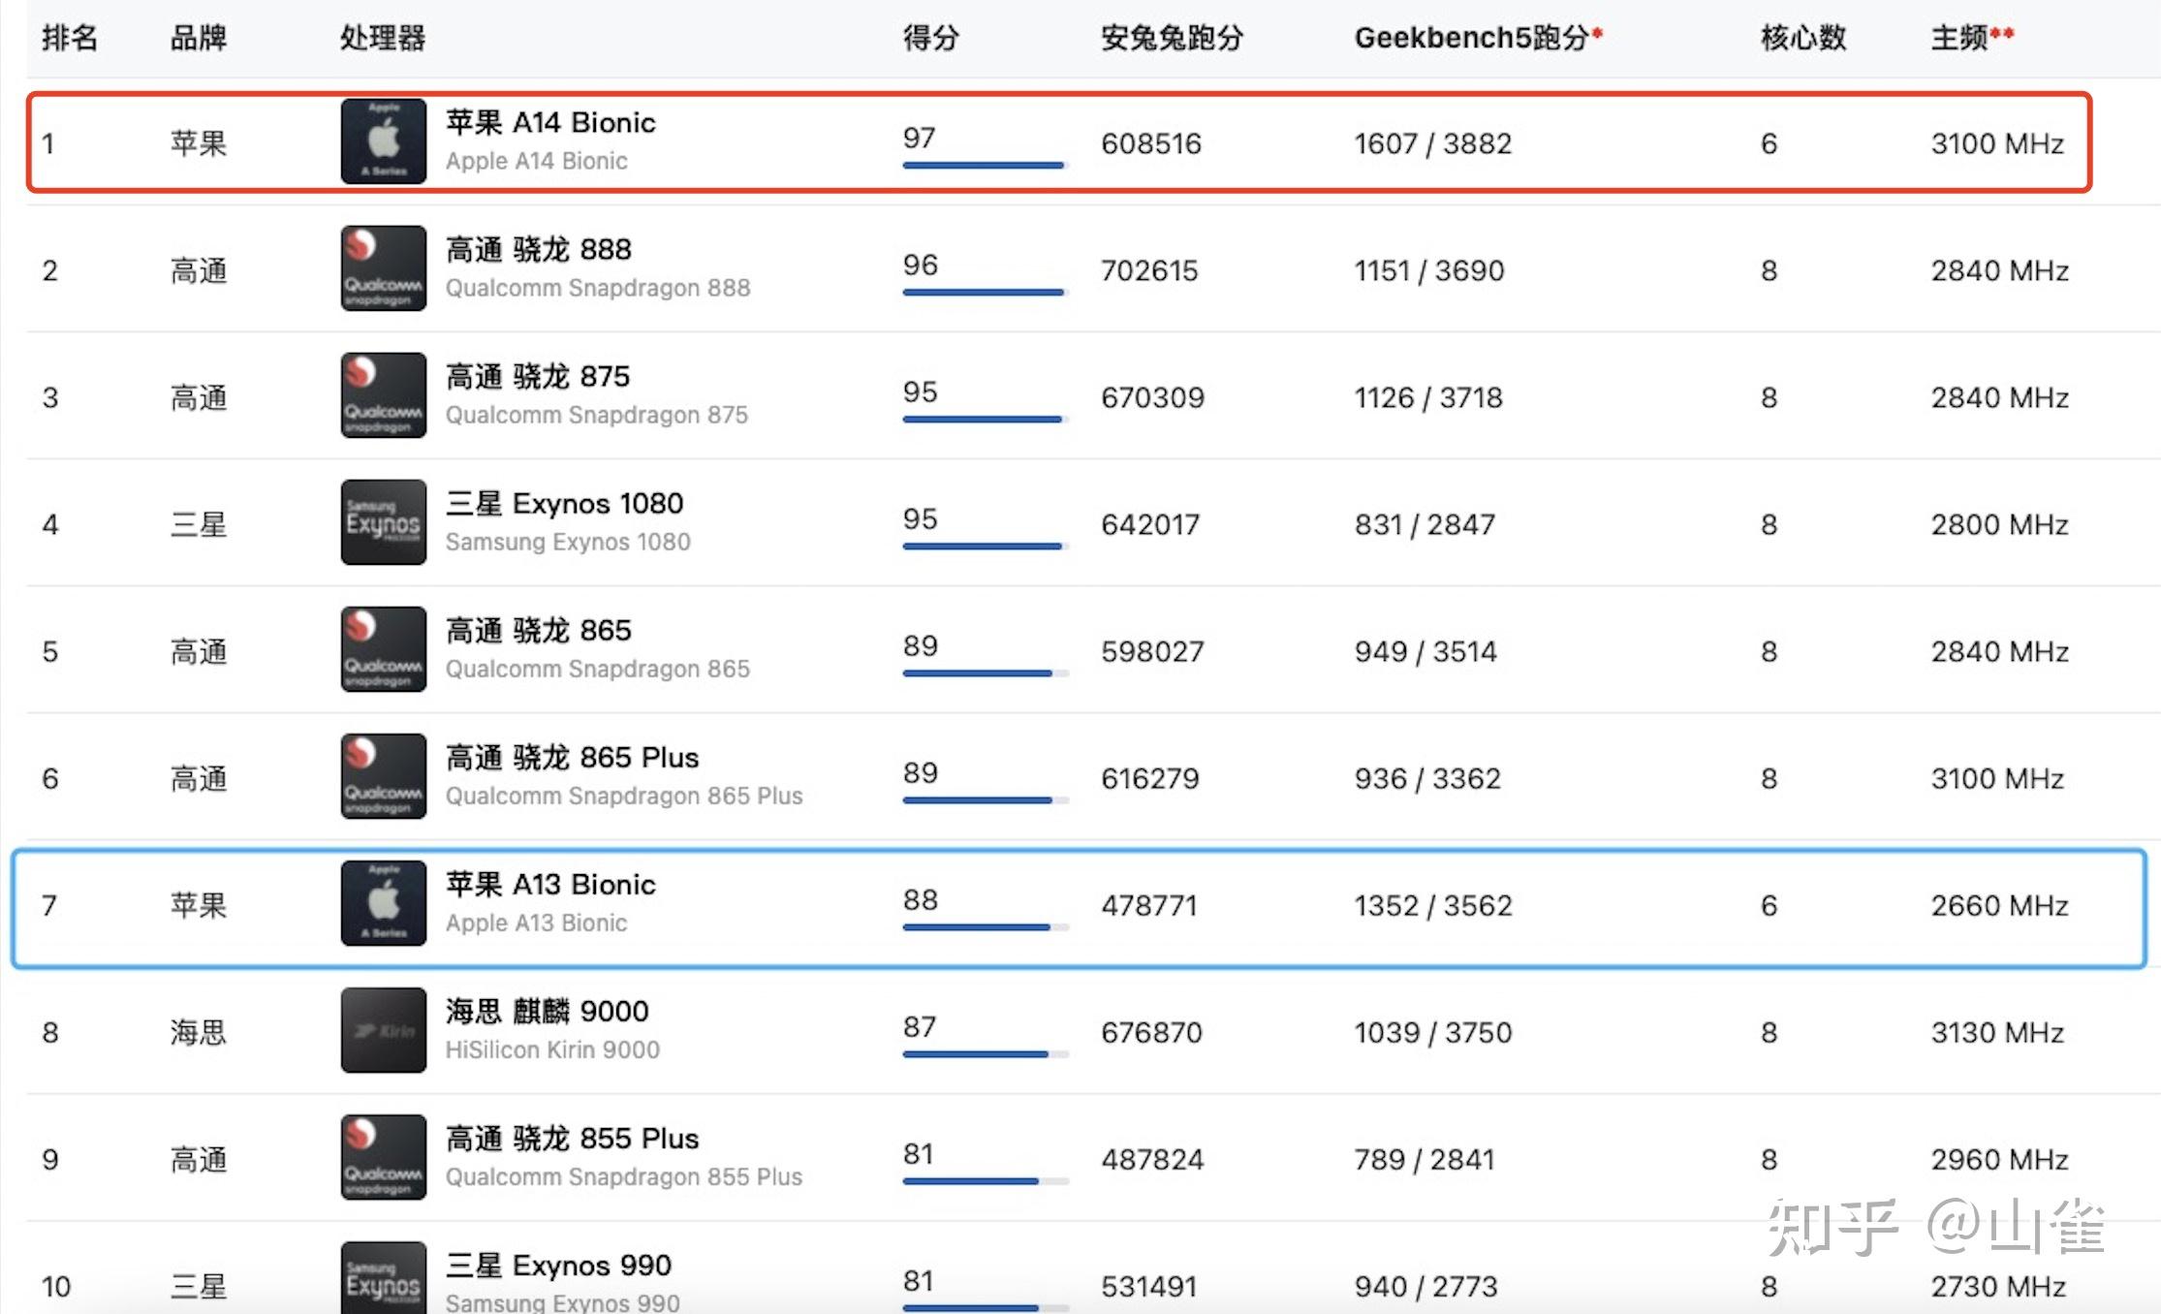Sort by the 主频 column header

coord(1972,38)
